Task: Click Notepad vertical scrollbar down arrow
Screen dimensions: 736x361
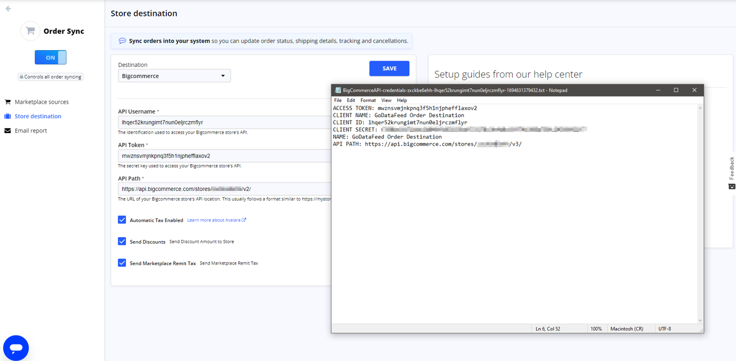Action: [x=700, y=321]
